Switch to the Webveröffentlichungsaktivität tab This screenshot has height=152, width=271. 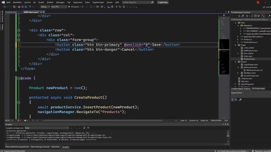[17, 147]
